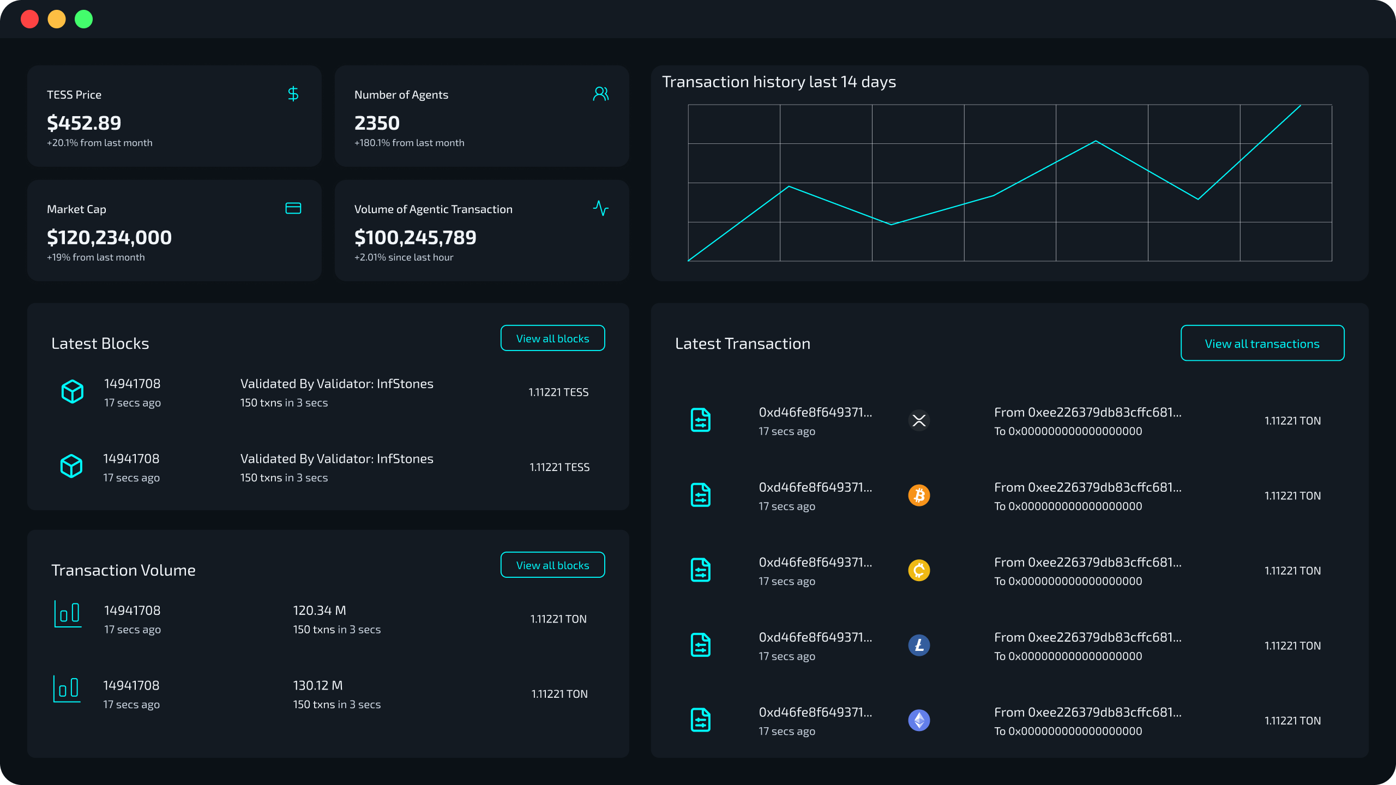
Task: Click the credit card icon on Market Cap card
Action: [293, 208]
